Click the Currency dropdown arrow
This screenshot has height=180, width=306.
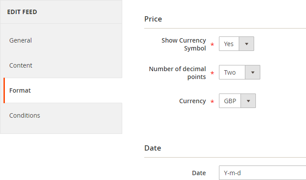pos(248,101)
